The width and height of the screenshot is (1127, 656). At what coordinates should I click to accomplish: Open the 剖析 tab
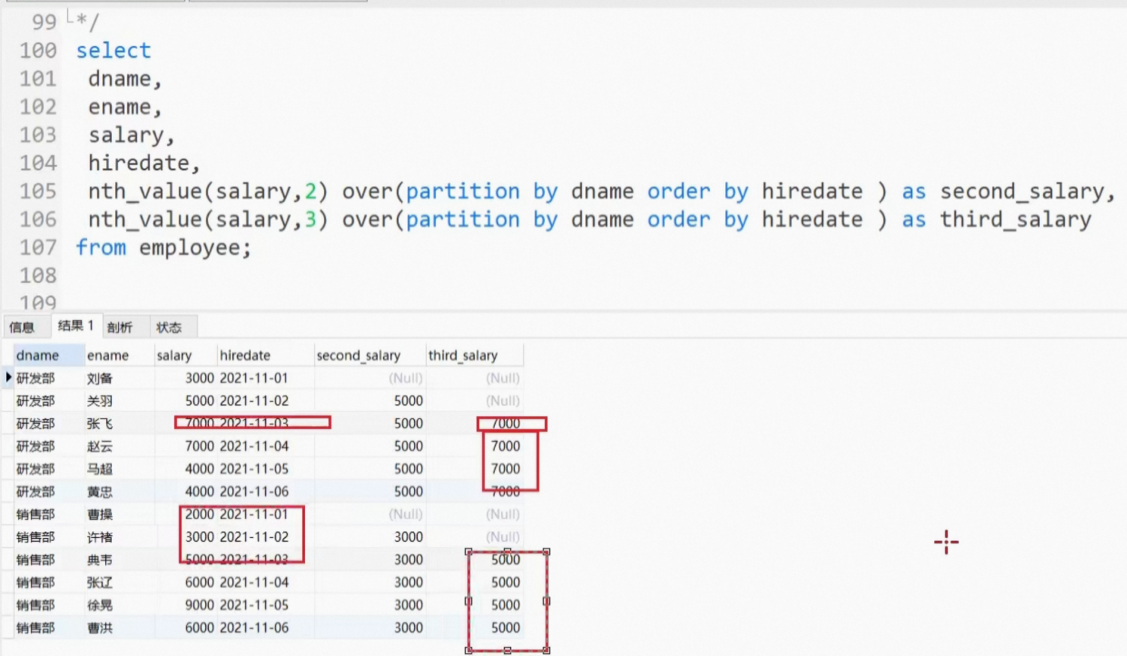[x=120, y=327]
